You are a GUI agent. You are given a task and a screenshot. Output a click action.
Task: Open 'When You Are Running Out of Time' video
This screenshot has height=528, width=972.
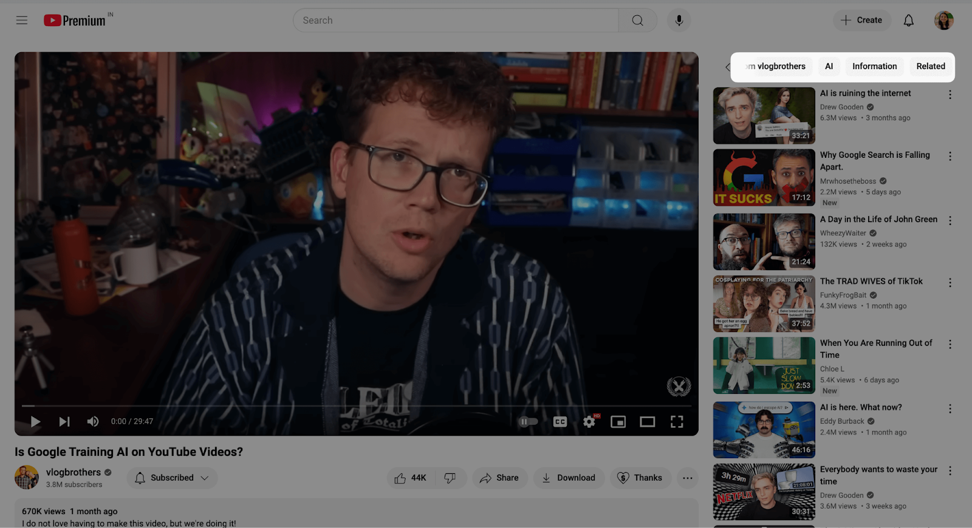click(876, 349)
